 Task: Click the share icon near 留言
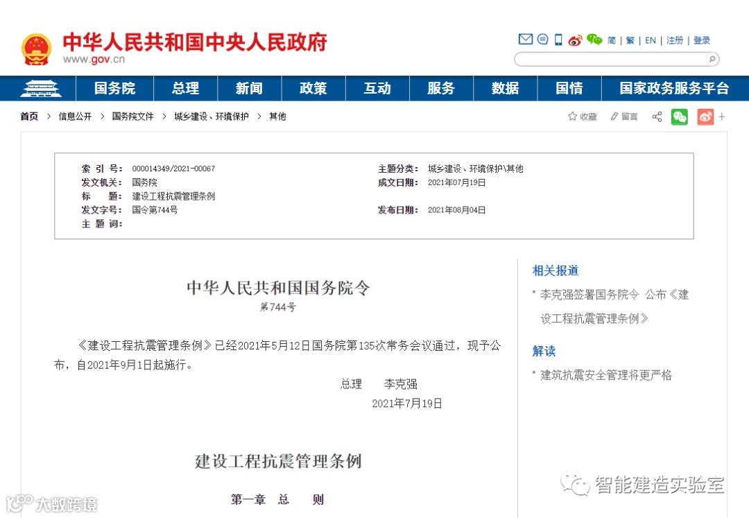[x=657, y=116]
